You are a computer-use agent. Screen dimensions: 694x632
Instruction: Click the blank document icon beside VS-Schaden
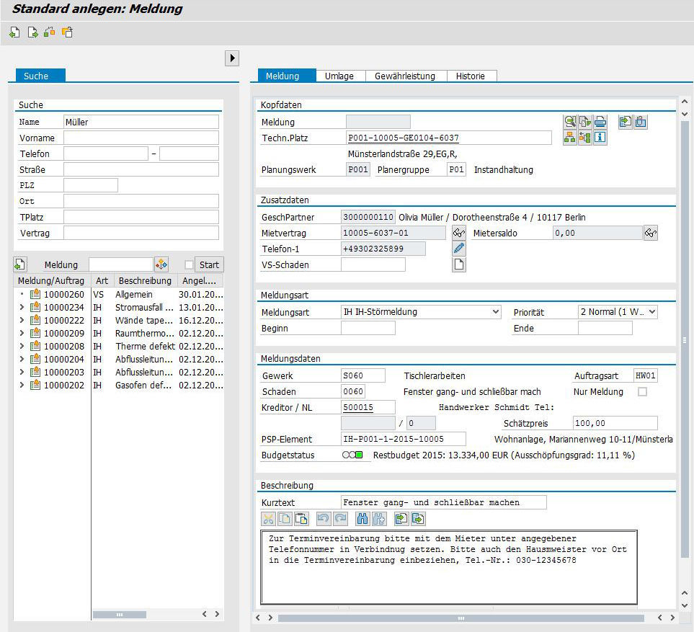tap(458, 264)
